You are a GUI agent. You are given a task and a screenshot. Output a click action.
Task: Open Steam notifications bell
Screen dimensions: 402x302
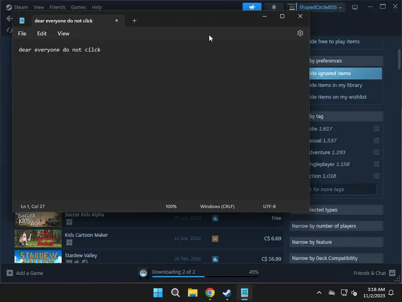[x=274, y=7]
